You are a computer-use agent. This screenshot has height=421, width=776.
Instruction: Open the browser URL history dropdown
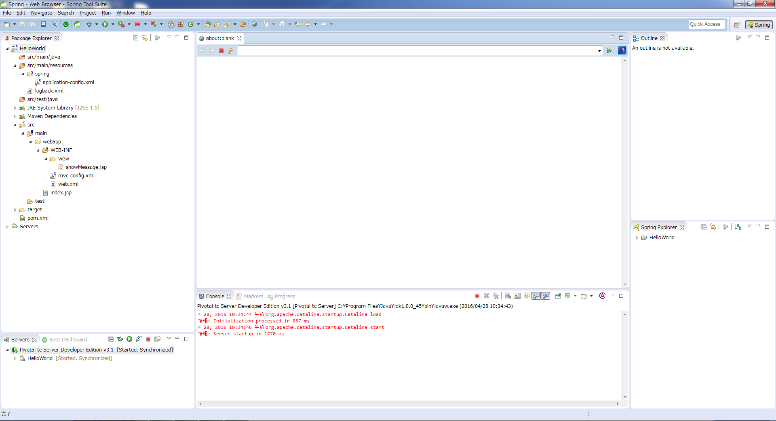[599, 51]
